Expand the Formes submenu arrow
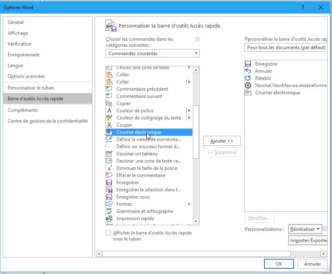This screenshot has height=274, width=332. [x=189, y=204]
